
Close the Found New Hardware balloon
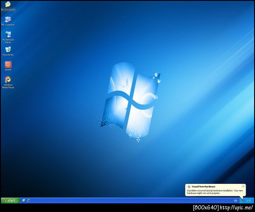(243, 186)
